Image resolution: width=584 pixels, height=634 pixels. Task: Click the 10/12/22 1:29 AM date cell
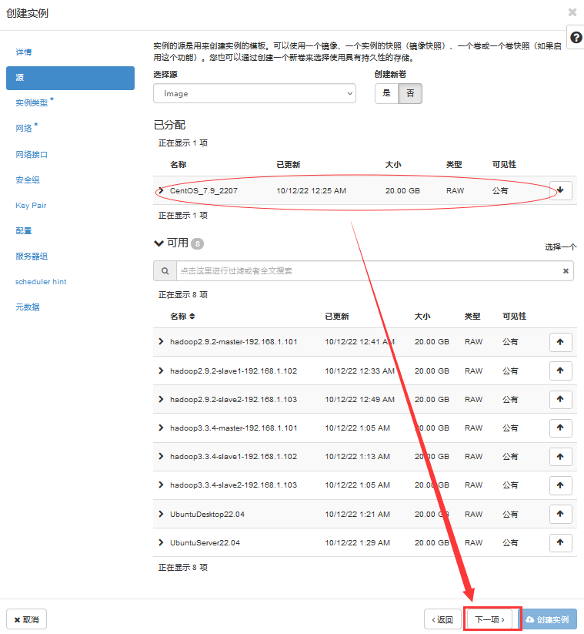click(358, 542)
